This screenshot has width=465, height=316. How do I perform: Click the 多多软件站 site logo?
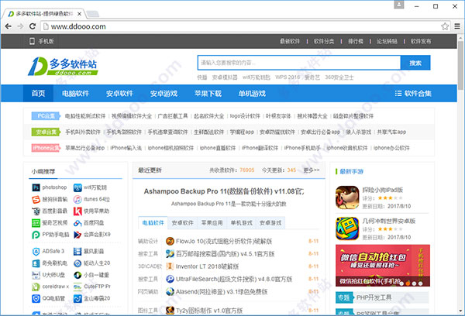tap(63, 66)
